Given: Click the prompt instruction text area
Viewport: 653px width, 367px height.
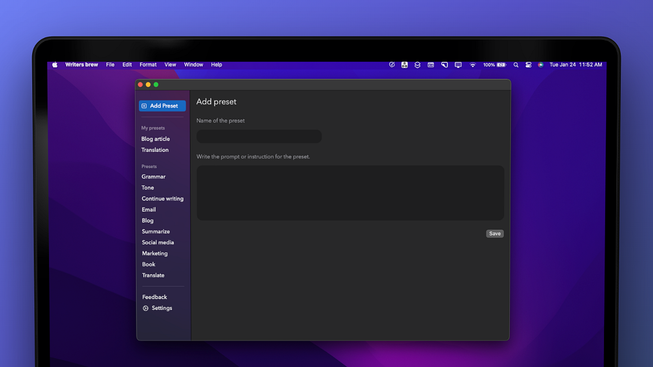Looking at the screenshot, I should pyautogui.click(x=350, y=193).
